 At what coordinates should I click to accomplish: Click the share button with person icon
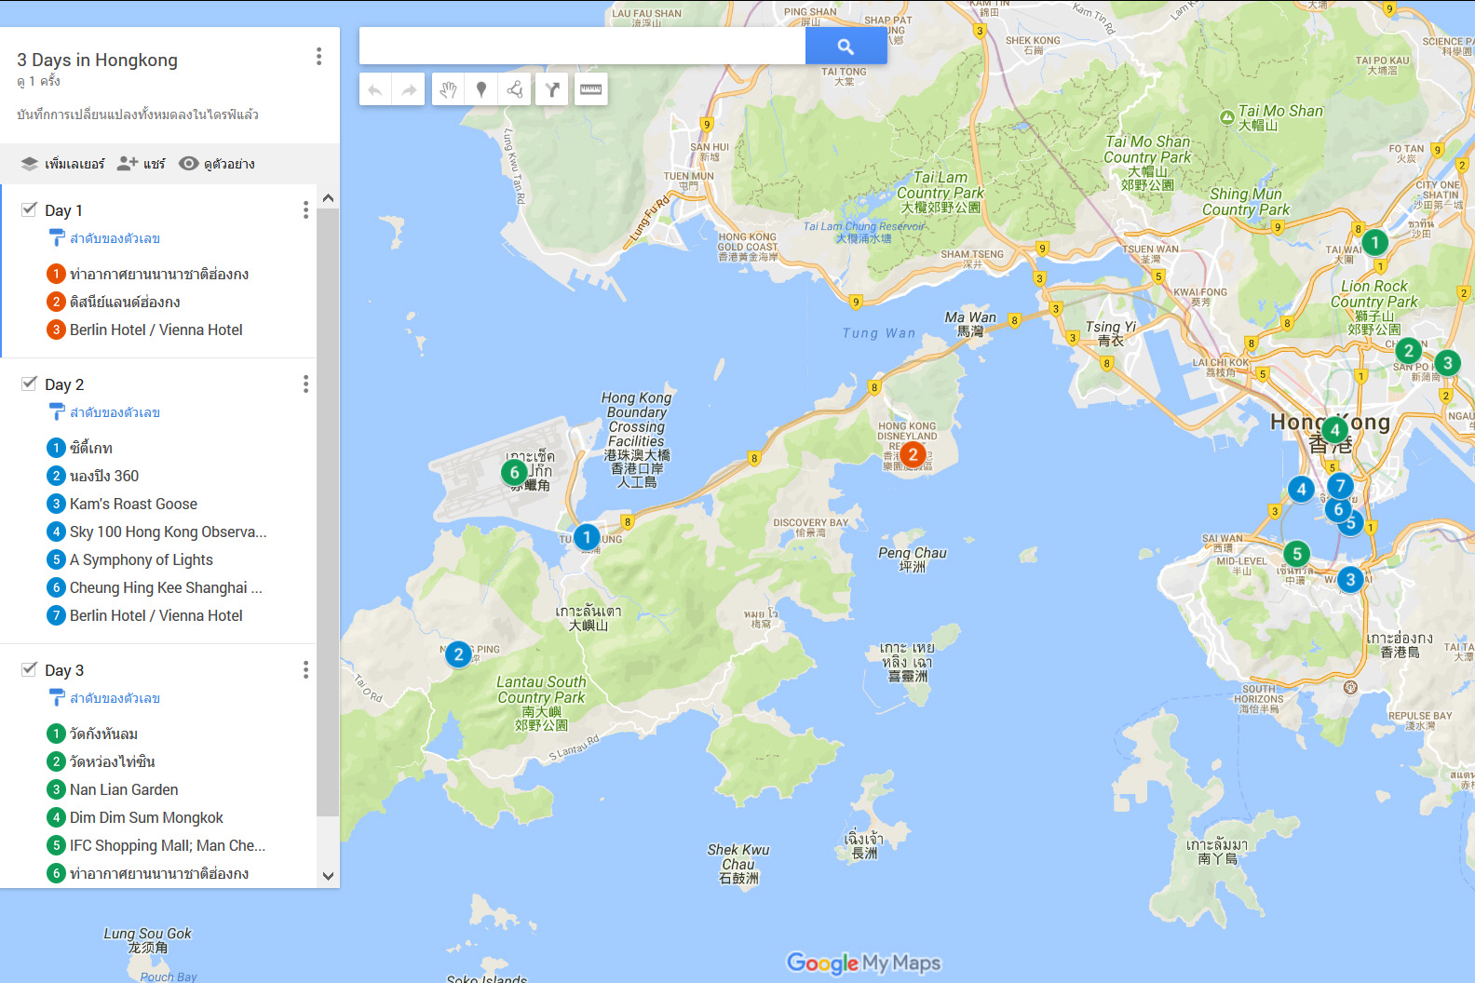click(141, 164)
